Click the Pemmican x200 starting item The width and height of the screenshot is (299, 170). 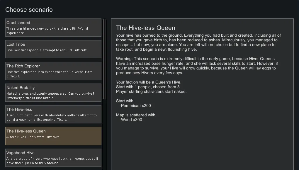(x=135, y=106)
